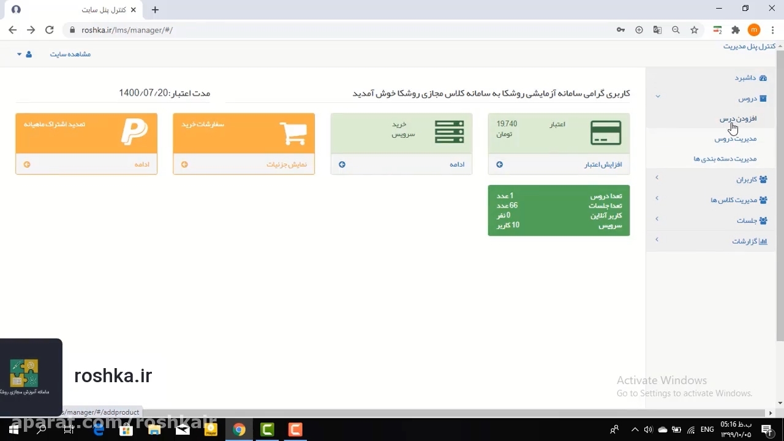Open the Windows Start menu

coord(13,429)
